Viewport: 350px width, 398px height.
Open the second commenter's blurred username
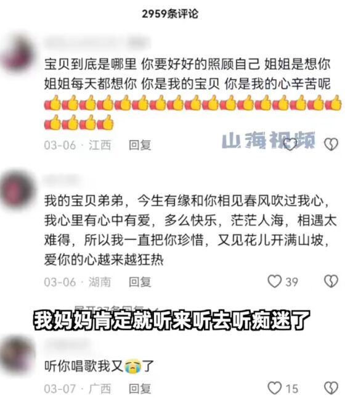pos(62,180)
